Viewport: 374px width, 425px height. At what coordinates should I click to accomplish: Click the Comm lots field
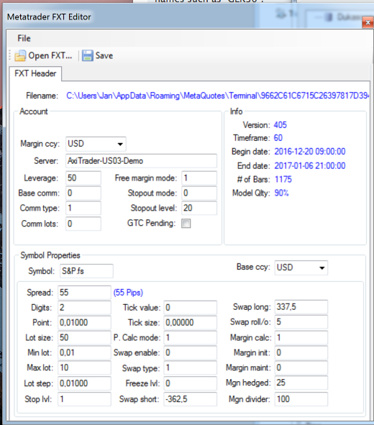(83, 224)
